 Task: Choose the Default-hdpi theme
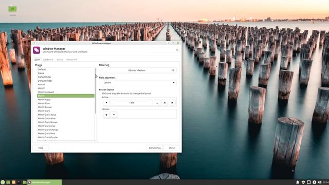tap(66, 77)
